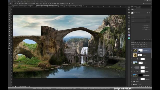This screenshot has width=160, height=90.
Task: Toggle visibility of the Group folder layer
Action: pos(132,82)
